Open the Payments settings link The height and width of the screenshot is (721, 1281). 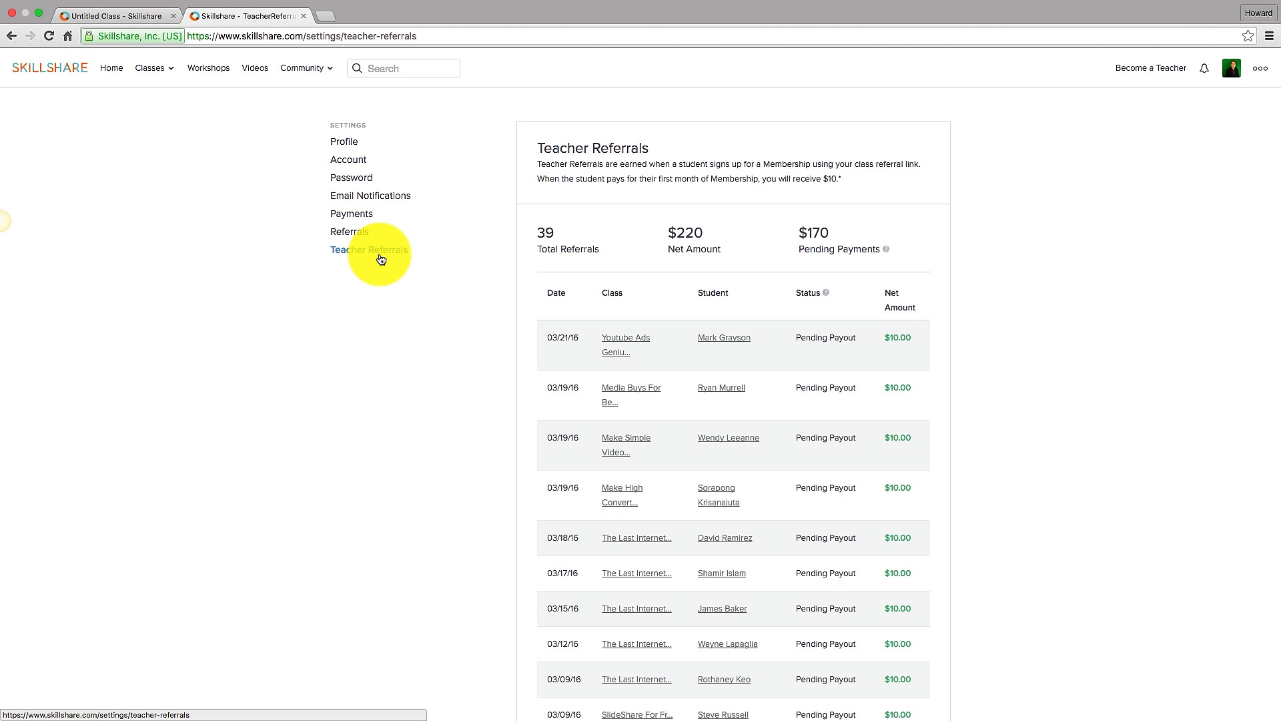coord(352,214)
